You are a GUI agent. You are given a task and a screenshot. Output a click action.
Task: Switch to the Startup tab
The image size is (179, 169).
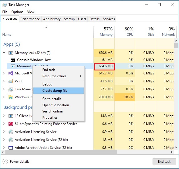[x=69, y=19]
